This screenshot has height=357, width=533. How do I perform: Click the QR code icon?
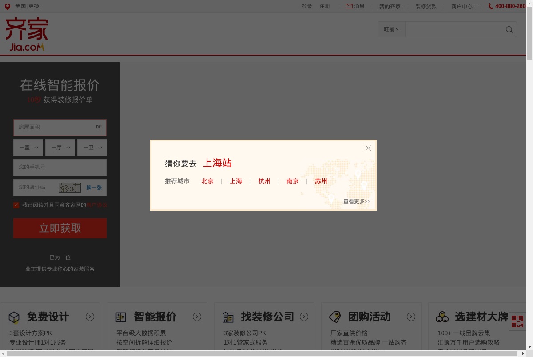tap(517, 321)
